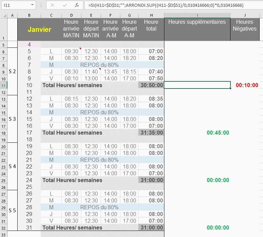Select the 07:40 daily total cell
263x237 pixels.
pos(151,72)
